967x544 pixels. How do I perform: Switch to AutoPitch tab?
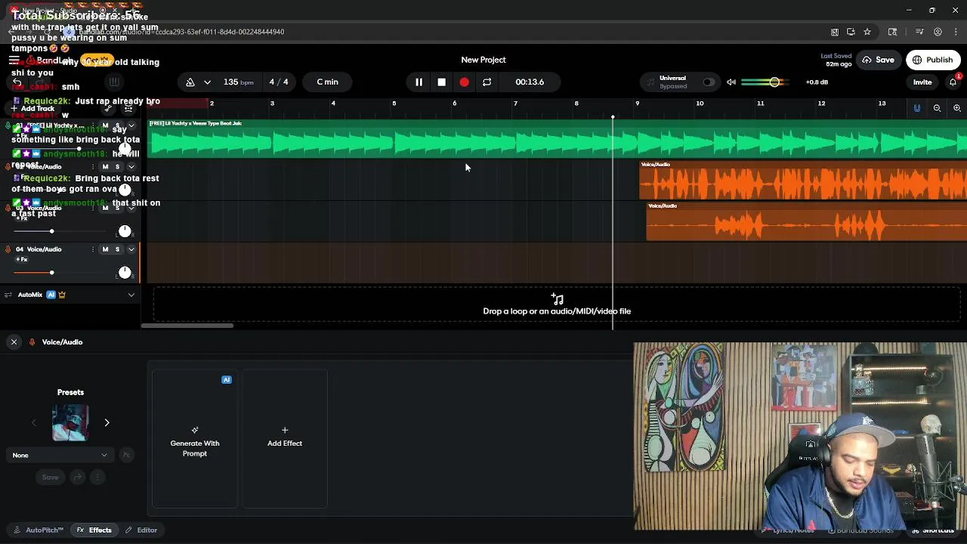39,530
